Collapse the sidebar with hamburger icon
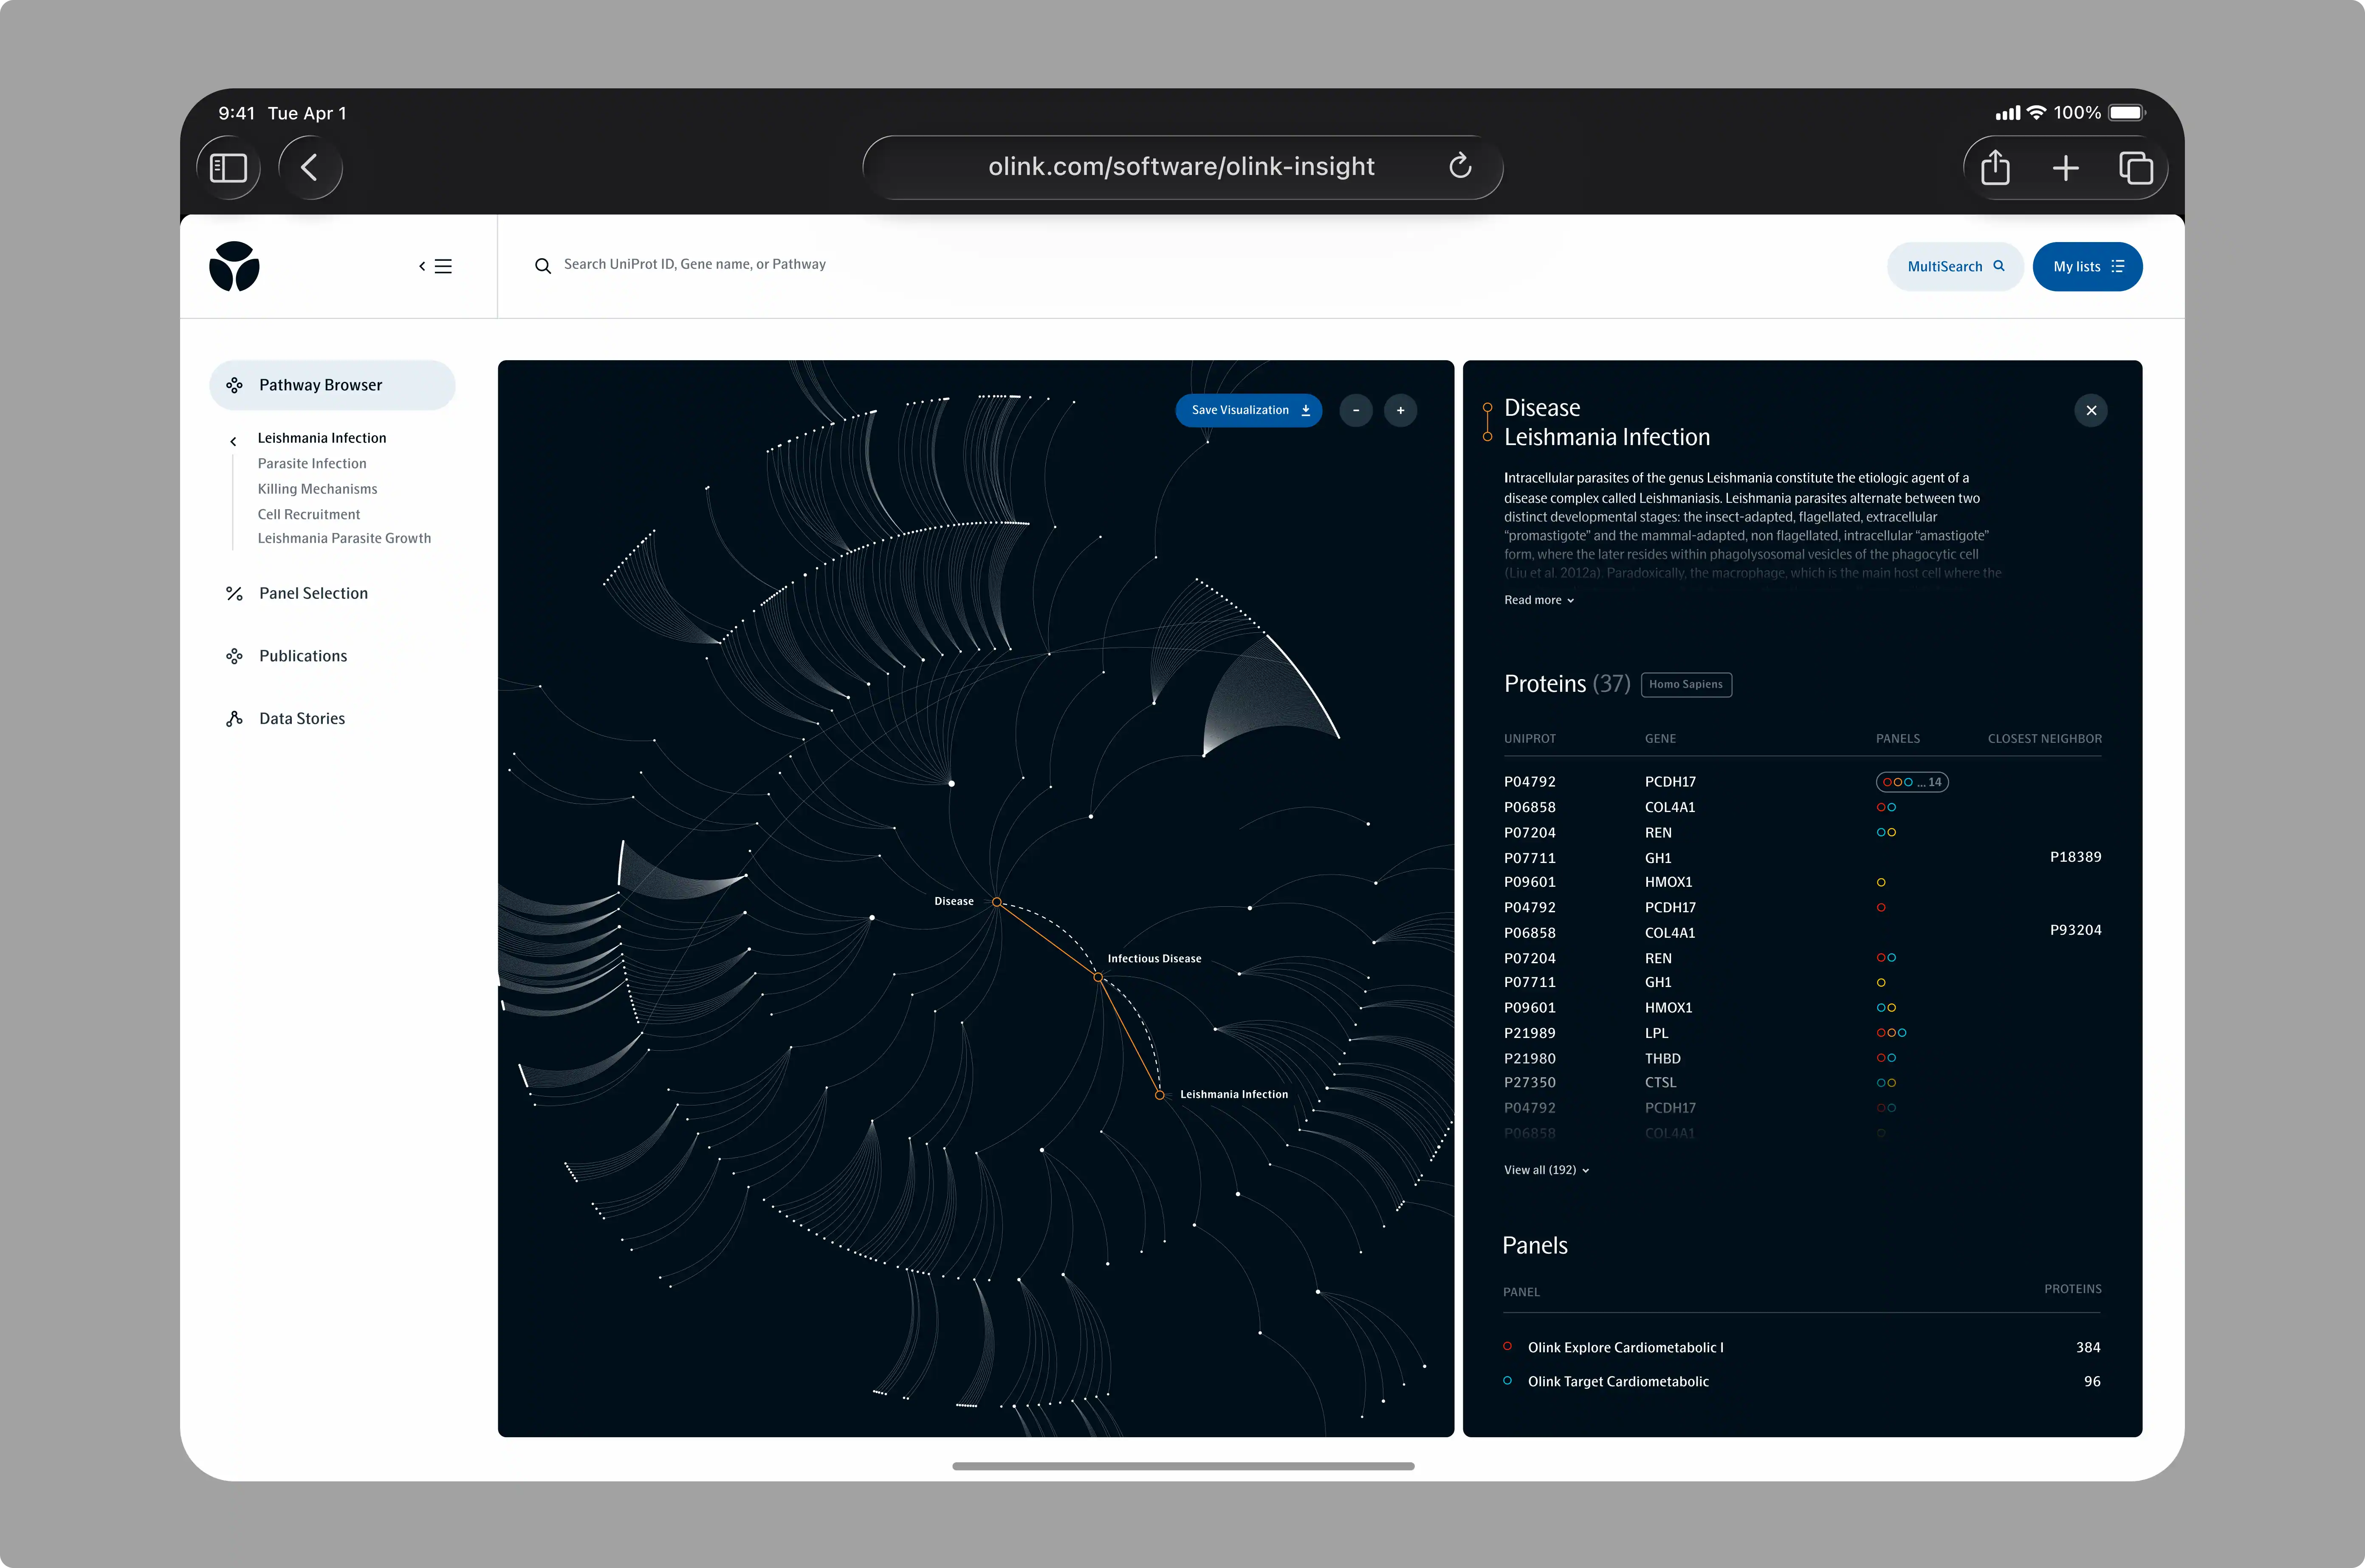Screen dimensions: 2365x1568 436,266
